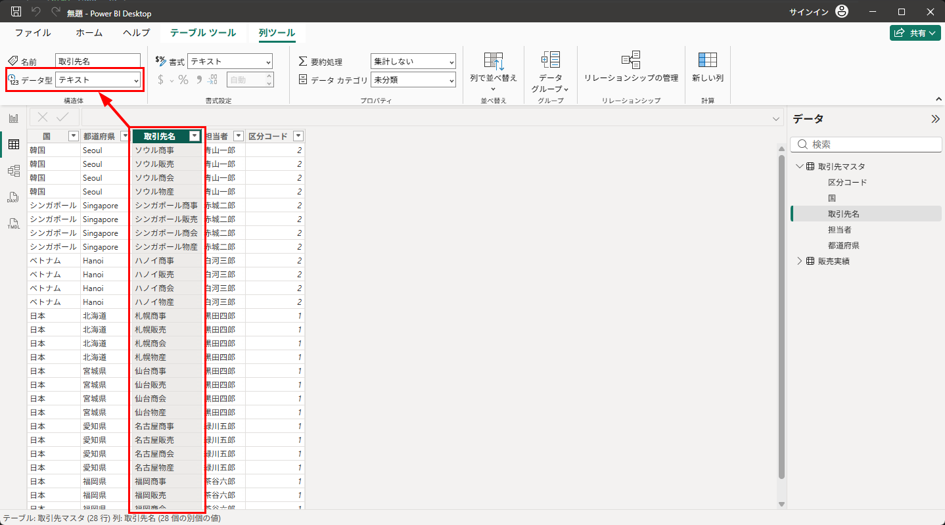Viewport: 945px width, 525px height.
Task: Select 国 field in data pane
Action: 832,198
